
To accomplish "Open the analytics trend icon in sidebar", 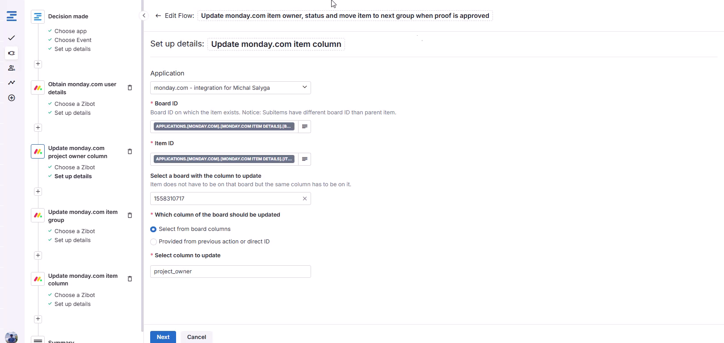I will tap(12, 83).
